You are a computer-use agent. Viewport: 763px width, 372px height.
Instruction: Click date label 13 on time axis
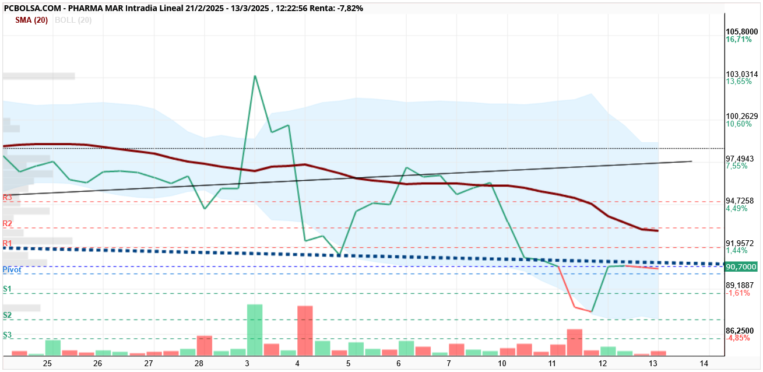pyautogui.click(x=653, y=363)
